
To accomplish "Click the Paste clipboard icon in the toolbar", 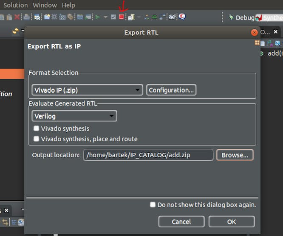I will pyautogui.click(x=9, y=17).
